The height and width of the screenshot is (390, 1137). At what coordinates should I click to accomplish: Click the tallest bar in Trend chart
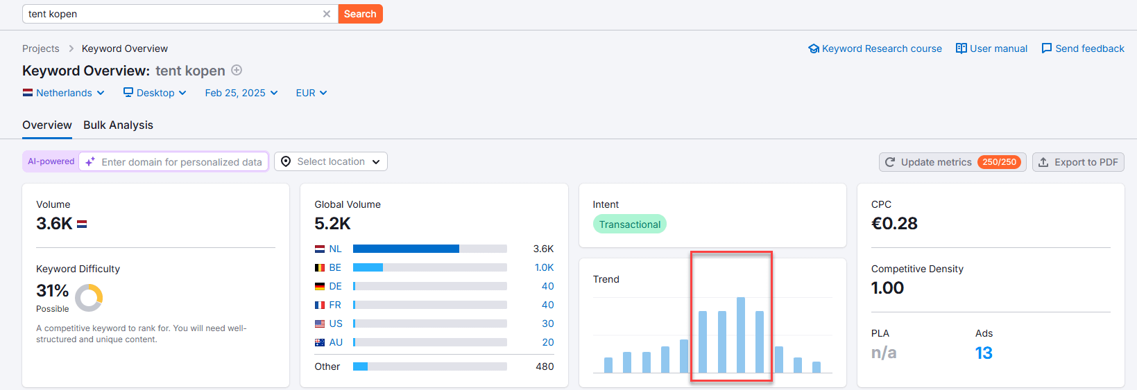coord(741,335)
